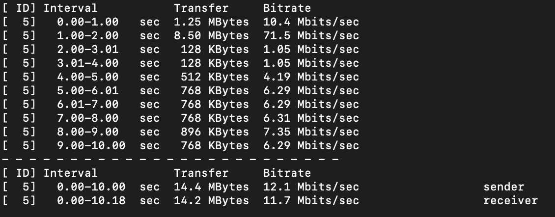The height and width of the screenshot is (217, 555).
Task: Click the 9.00-10.00 interval text
Action: tap(91, 145)
